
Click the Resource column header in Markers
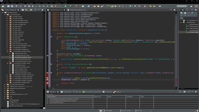click(100, 97)
